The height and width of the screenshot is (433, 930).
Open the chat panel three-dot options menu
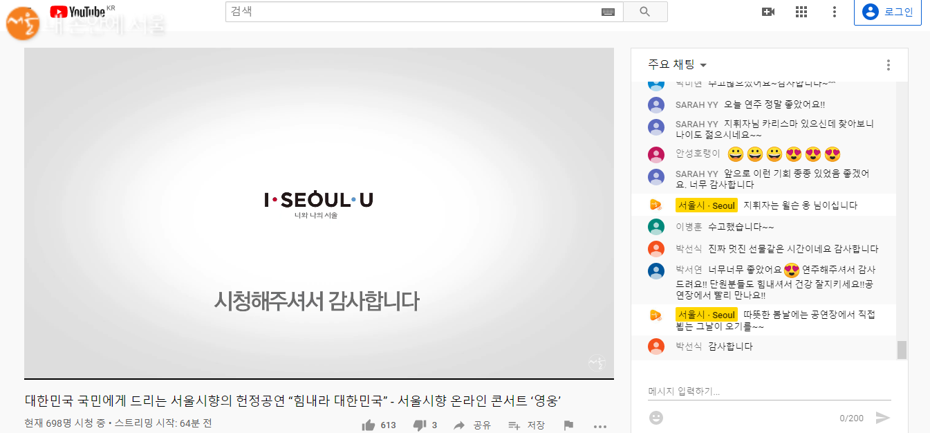click(889, 65)
